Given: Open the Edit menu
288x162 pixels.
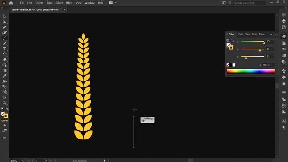Looking at the screenshot, I should [x=30, y=3].
